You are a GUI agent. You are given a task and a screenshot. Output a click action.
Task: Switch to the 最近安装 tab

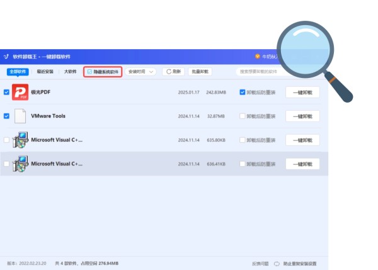(45, 72)
